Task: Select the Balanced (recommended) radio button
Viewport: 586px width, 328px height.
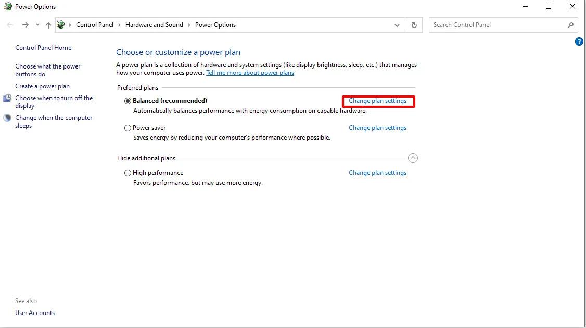Action: (128, 101)
